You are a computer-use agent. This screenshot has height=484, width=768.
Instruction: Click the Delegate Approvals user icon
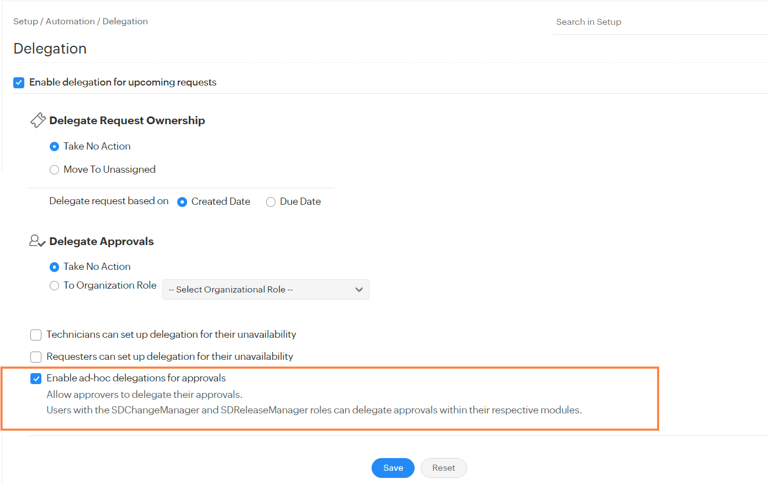click(x=37, y=241)
